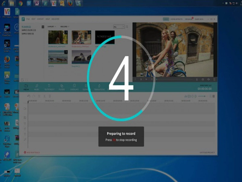
Task: Click the picture-in-picture track icon
Action: [x=25, y=118]
